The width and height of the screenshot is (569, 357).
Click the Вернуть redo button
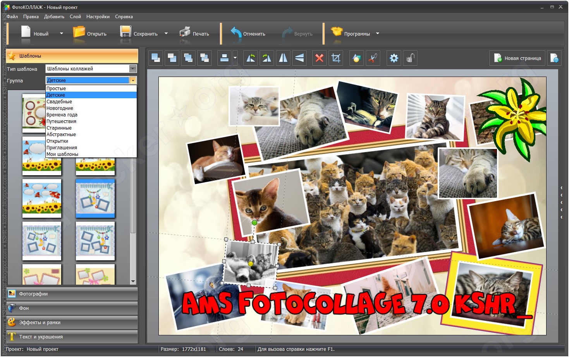[297, 34]
